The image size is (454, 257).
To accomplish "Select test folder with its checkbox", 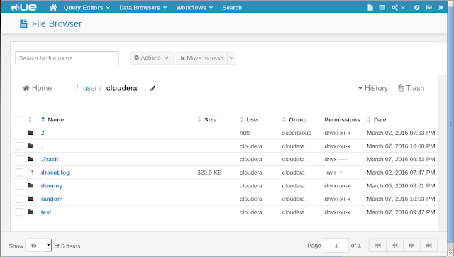I will pos(19,212).
